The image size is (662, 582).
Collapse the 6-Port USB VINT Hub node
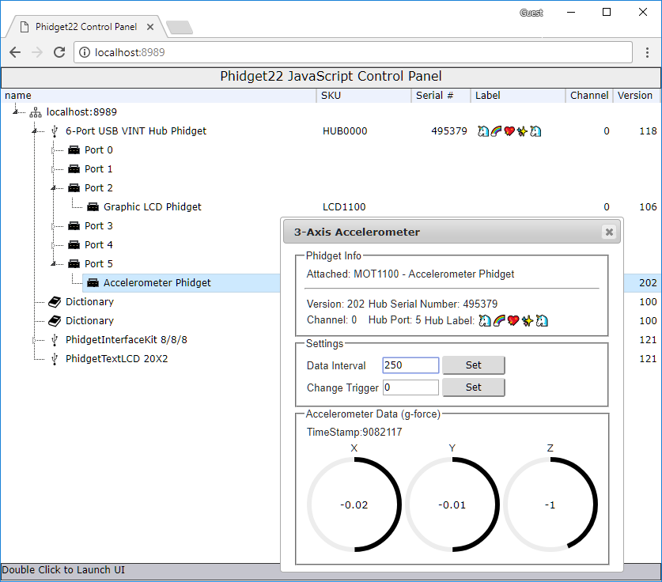click(x=35, y=131)
